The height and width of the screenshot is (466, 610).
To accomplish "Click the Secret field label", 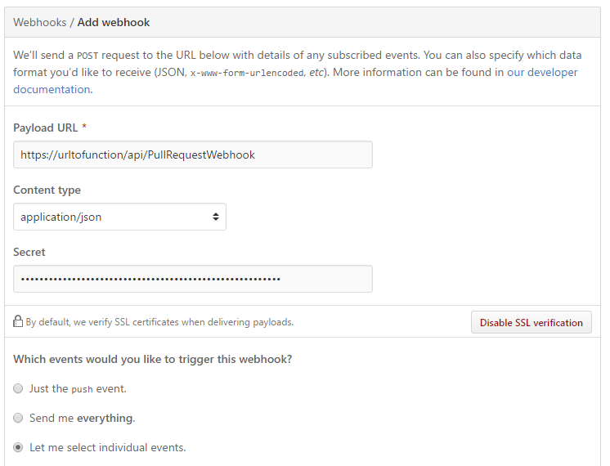I will 29,252.
